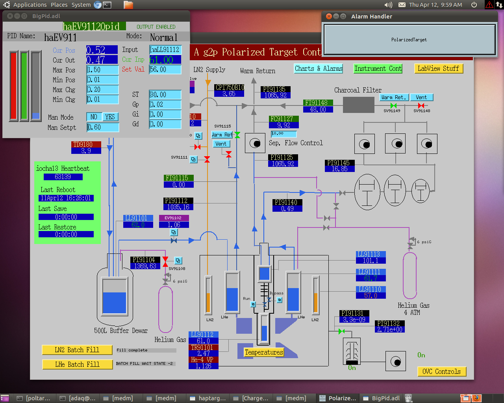Click red SV91148 valve symbol

click(421, 105)
